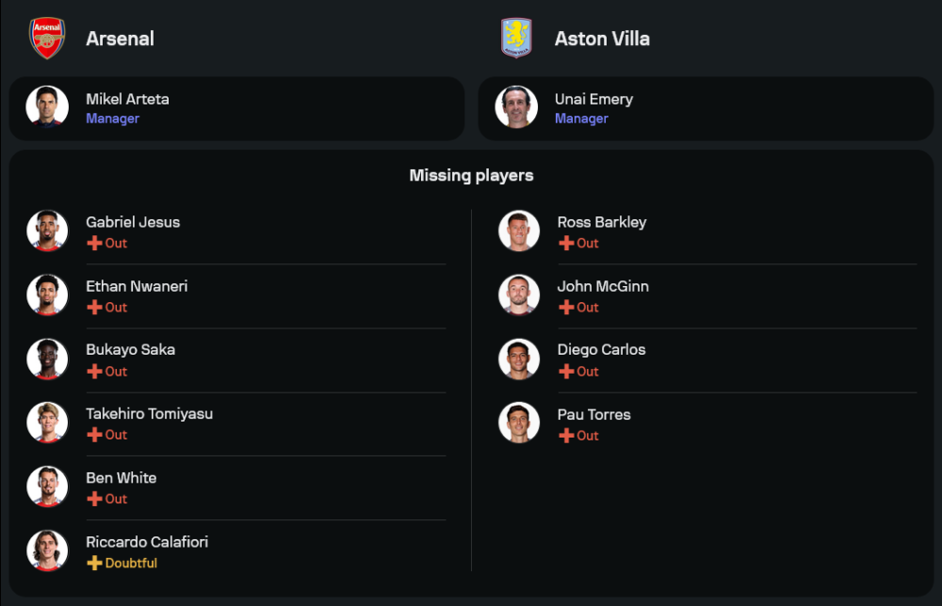Select Takehiro Tomiyasu from missing players
The height and width of the screenshot is (606, 942).
[x=149, y=414]
